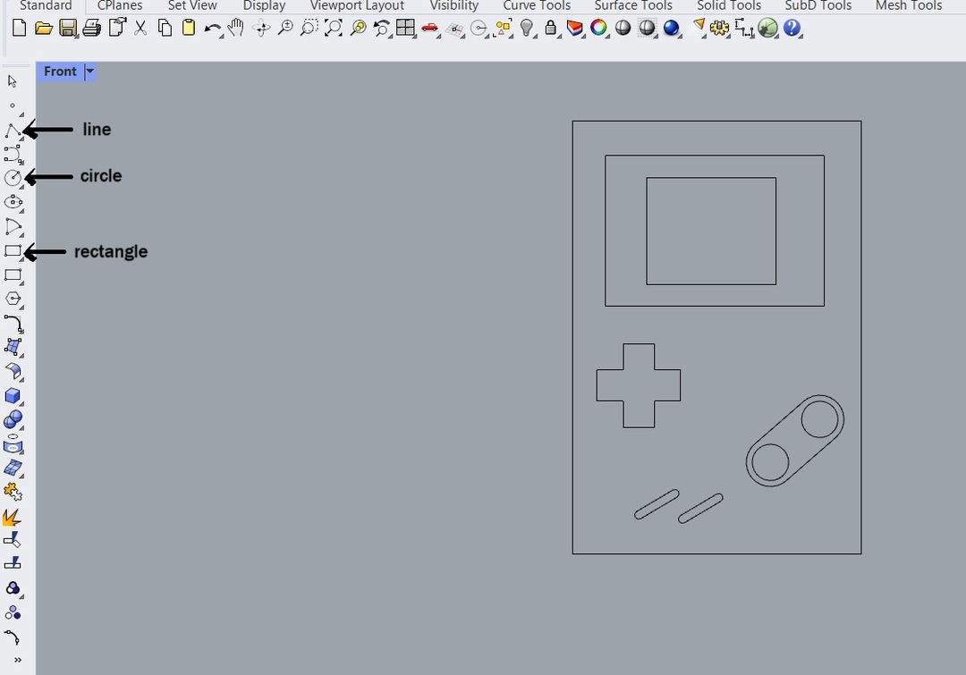Click the Group objects icon
The height and width of the screenshot is (675, 966).
tap(13, 588)
